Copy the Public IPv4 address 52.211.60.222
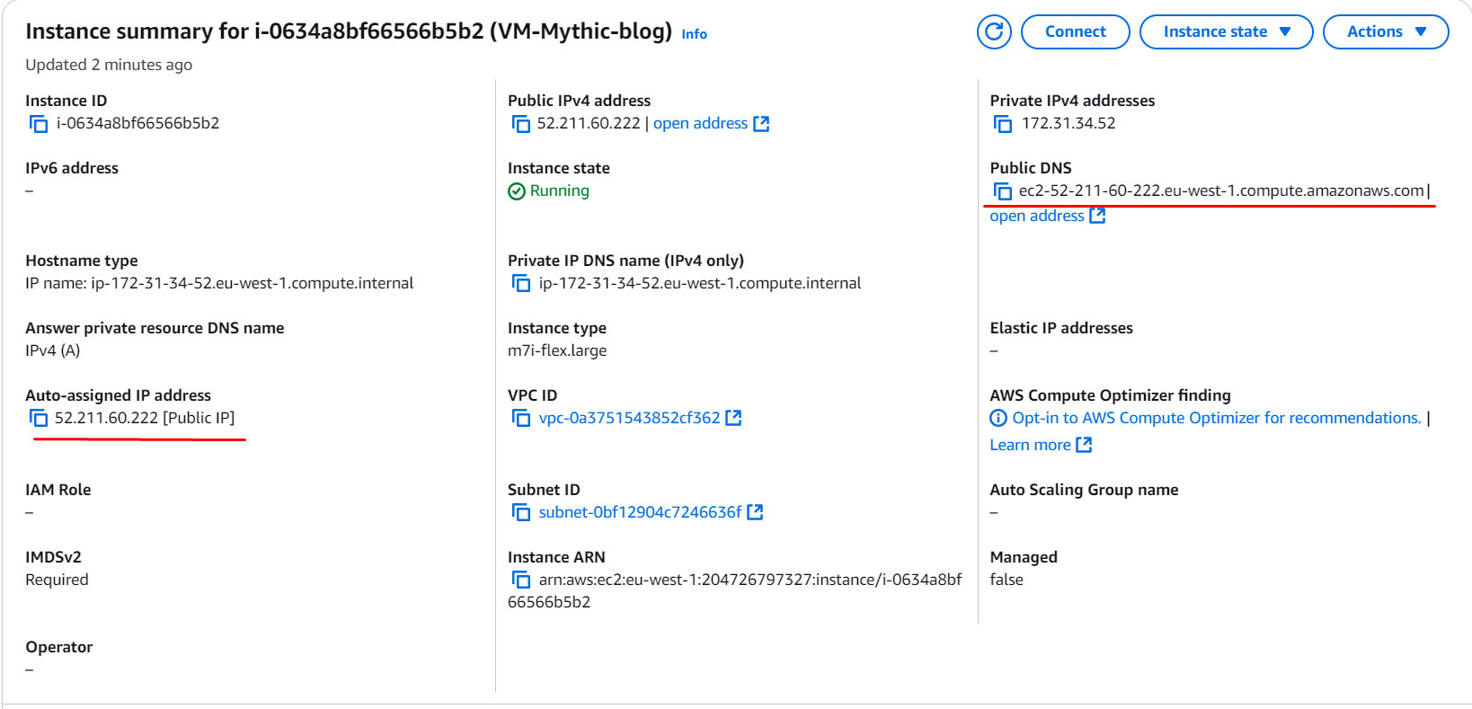The image size is (1472, 709). click(x=522, y=123)
